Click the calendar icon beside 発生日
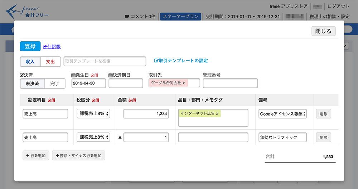This screenshot has width=358, height=189. [x=73, y=75]
